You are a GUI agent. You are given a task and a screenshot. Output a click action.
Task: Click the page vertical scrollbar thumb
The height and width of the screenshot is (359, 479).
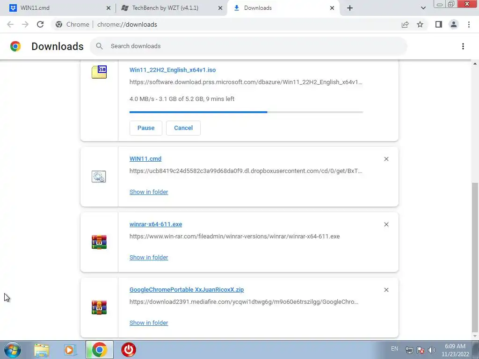(x=475, y=257)
